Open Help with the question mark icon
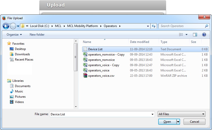The width and height of the screenshot is (212, 130). (204, 35)
